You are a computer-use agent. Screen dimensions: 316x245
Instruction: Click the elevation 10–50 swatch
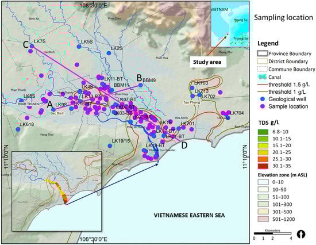263,190
